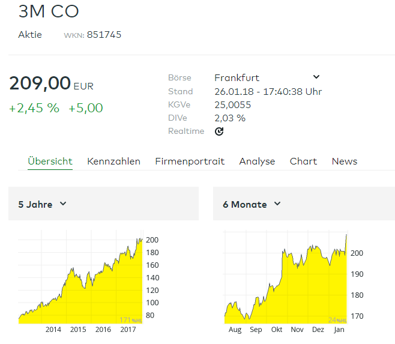Click the 2014 axis label
395x344 pixels.
(x=53, y=330)
